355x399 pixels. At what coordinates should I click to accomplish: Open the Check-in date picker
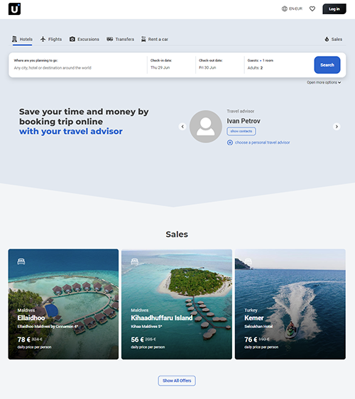coord(172,64)
